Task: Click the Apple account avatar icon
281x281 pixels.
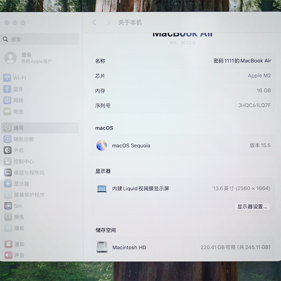Action: [11, 58]
